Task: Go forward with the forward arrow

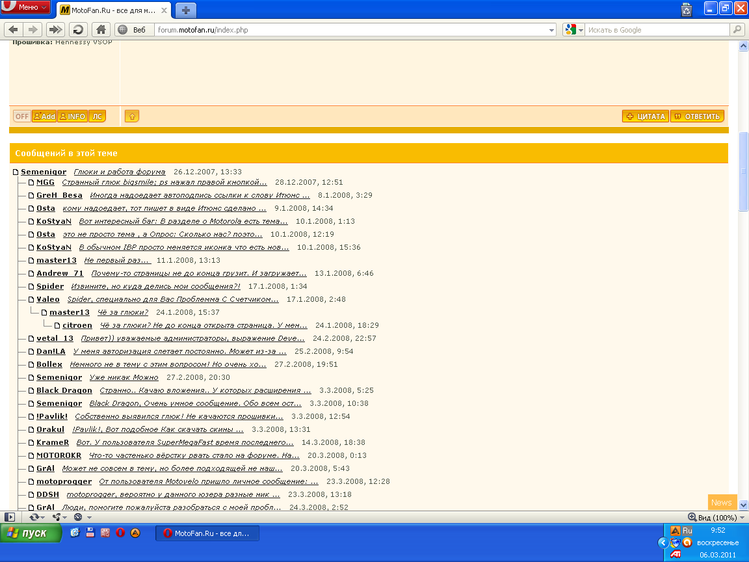Action: (33, 30)
